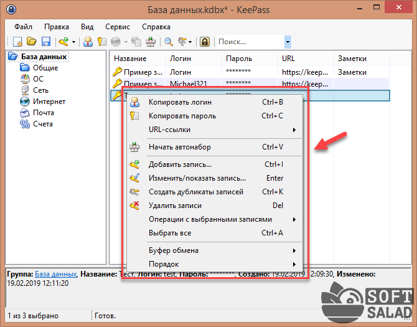Expand Операции с выбранными записями submenu
The height and width of the screenshot is (327, 417).
214,219
